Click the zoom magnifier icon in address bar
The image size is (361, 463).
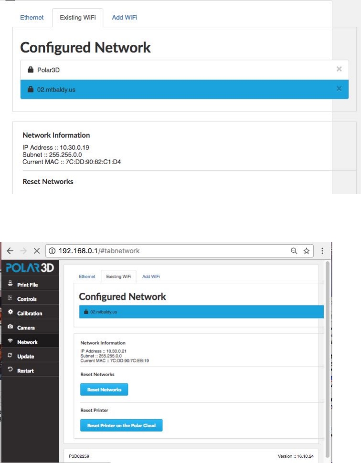294,251
